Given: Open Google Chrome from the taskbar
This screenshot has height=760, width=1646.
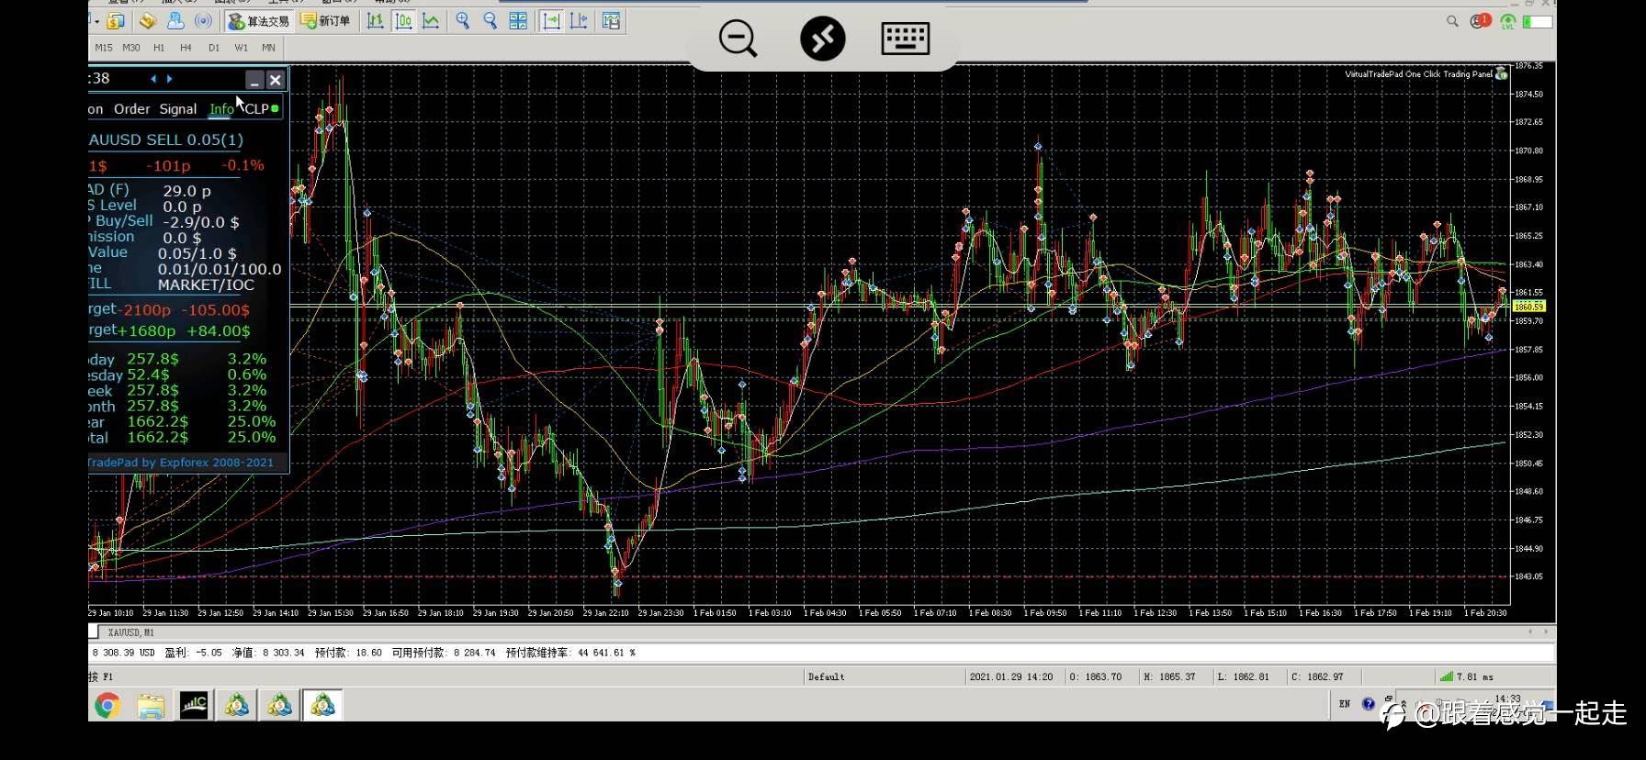Looking at the screenshot, I should 107,706.
